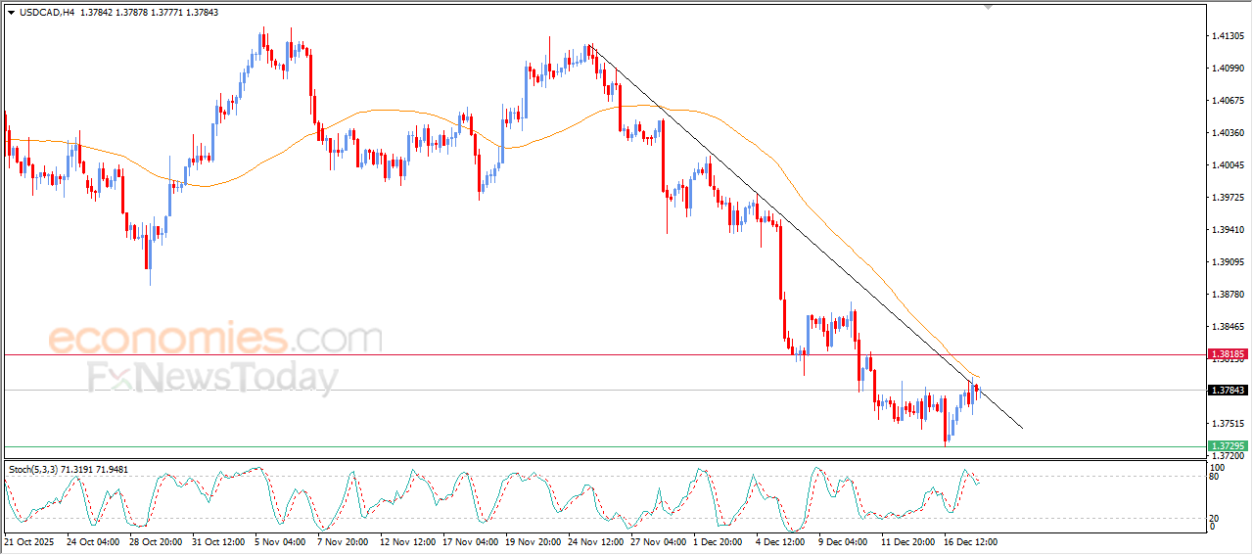Screen dimensions: 1253x555
Task: Click the 1.38465 price axis label
Action: point(1227,327)
